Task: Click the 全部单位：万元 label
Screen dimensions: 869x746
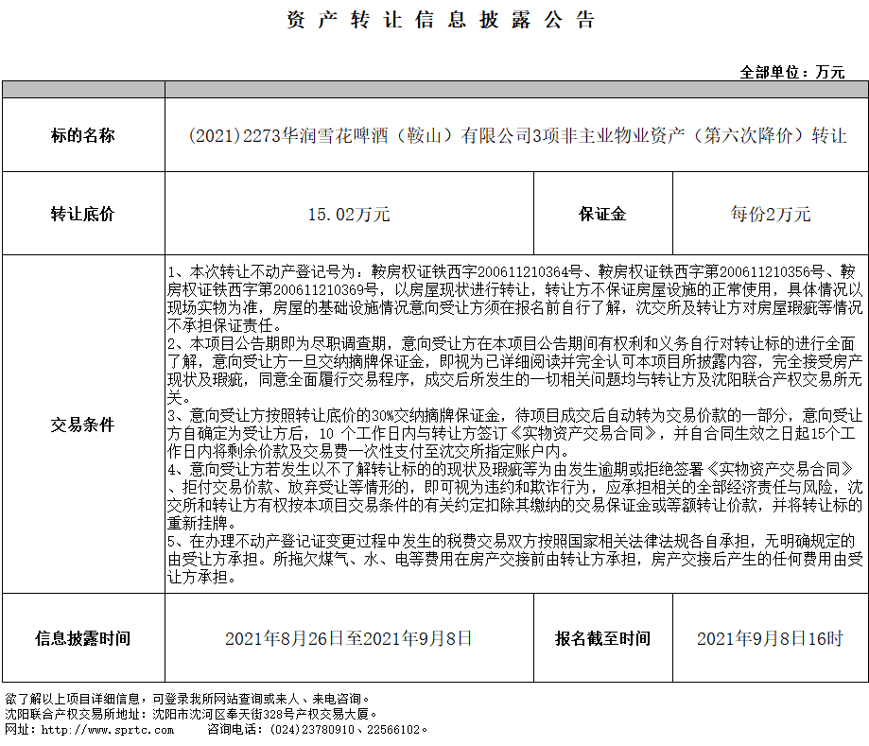Action: click(791, 72)
